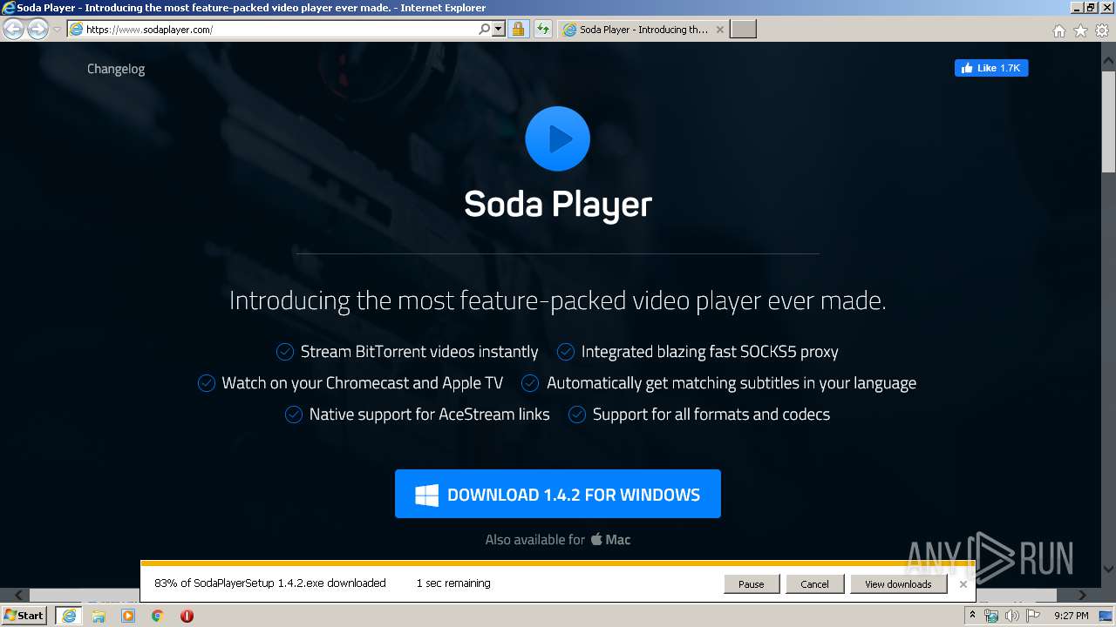The image size is (1116, 627).
Task: Close the Soda Player tab
Action: [x=719, y=29]
